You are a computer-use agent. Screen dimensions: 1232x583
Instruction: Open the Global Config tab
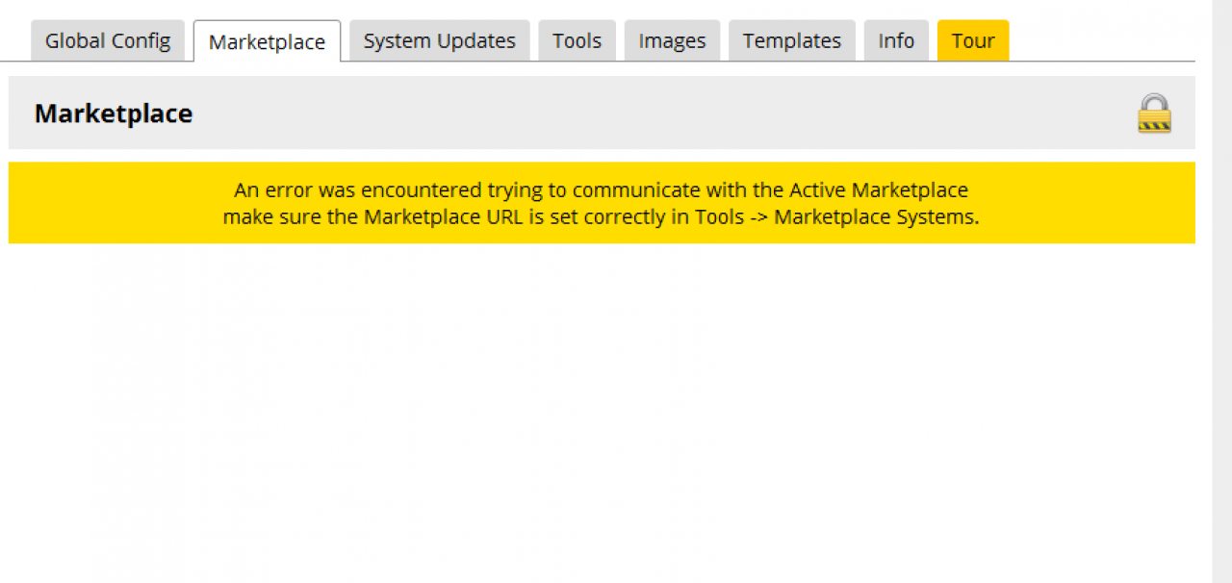click(107, 41)
